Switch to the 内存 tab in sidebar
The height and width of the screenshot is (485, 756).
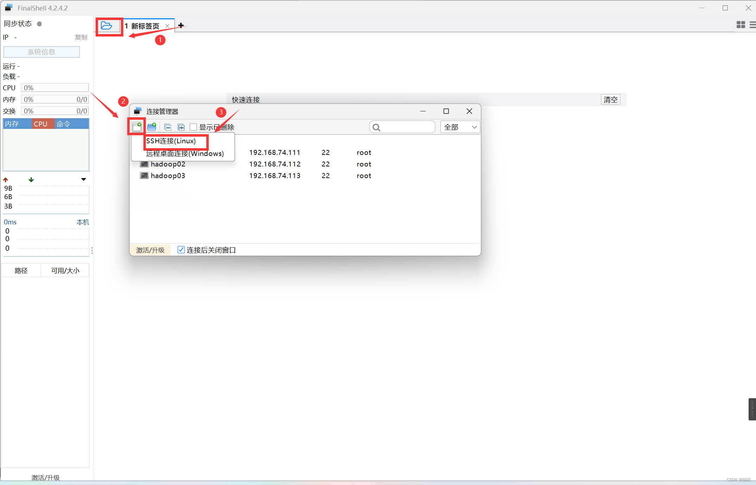[x=18, y=124]
